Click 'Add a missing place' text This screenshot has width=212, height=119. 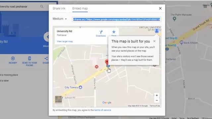click(x=9, y=75)
